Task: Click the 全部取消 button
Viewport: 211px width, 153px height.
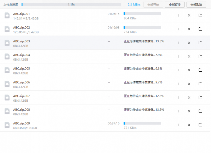Action: coord(196,5)
